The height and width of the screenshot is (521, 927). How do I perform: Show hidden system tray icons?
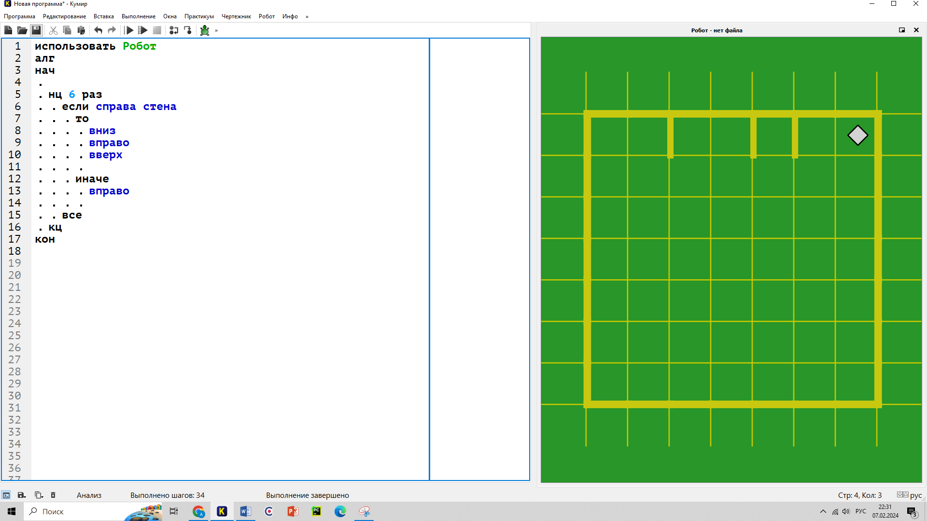tap(823, 511)
